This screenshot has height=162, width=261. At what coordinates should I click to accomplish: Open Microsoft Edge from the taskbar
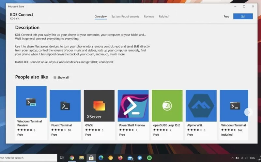point(101,158)
